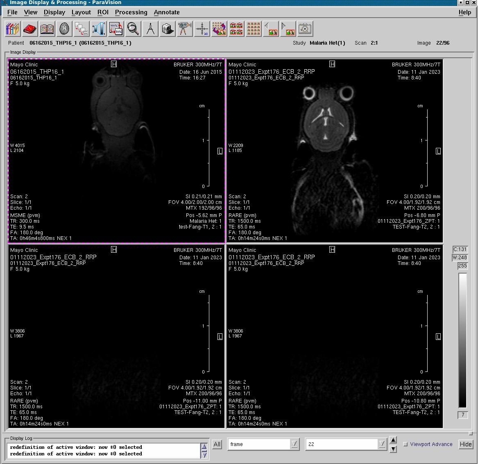Click the frame increment up arrow

393,440
